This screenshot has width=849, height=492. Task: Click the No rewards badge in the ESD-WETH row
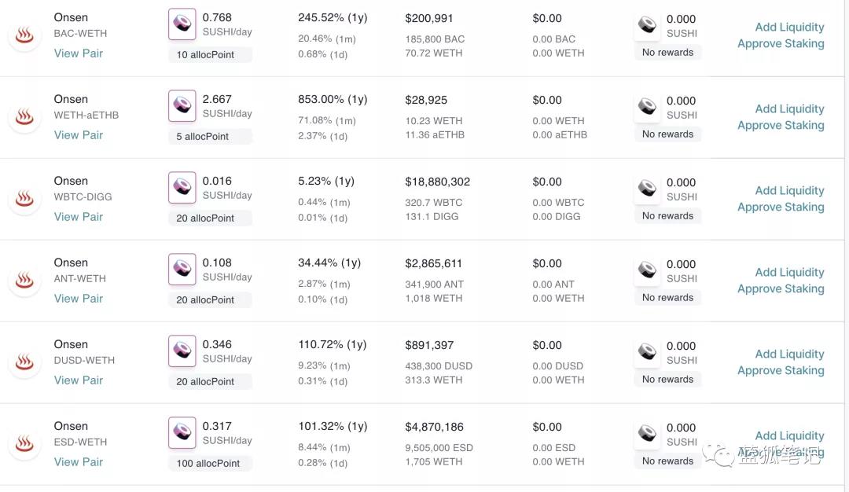pyautogui.click(x=667, y=461)
